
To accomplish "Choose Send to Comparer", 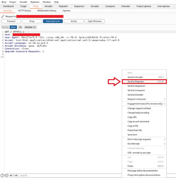I will pos(144,90).
